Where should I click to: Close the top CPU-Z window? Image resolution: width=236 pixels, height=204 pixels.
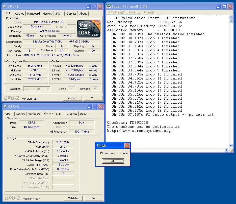tap(100, 7)
